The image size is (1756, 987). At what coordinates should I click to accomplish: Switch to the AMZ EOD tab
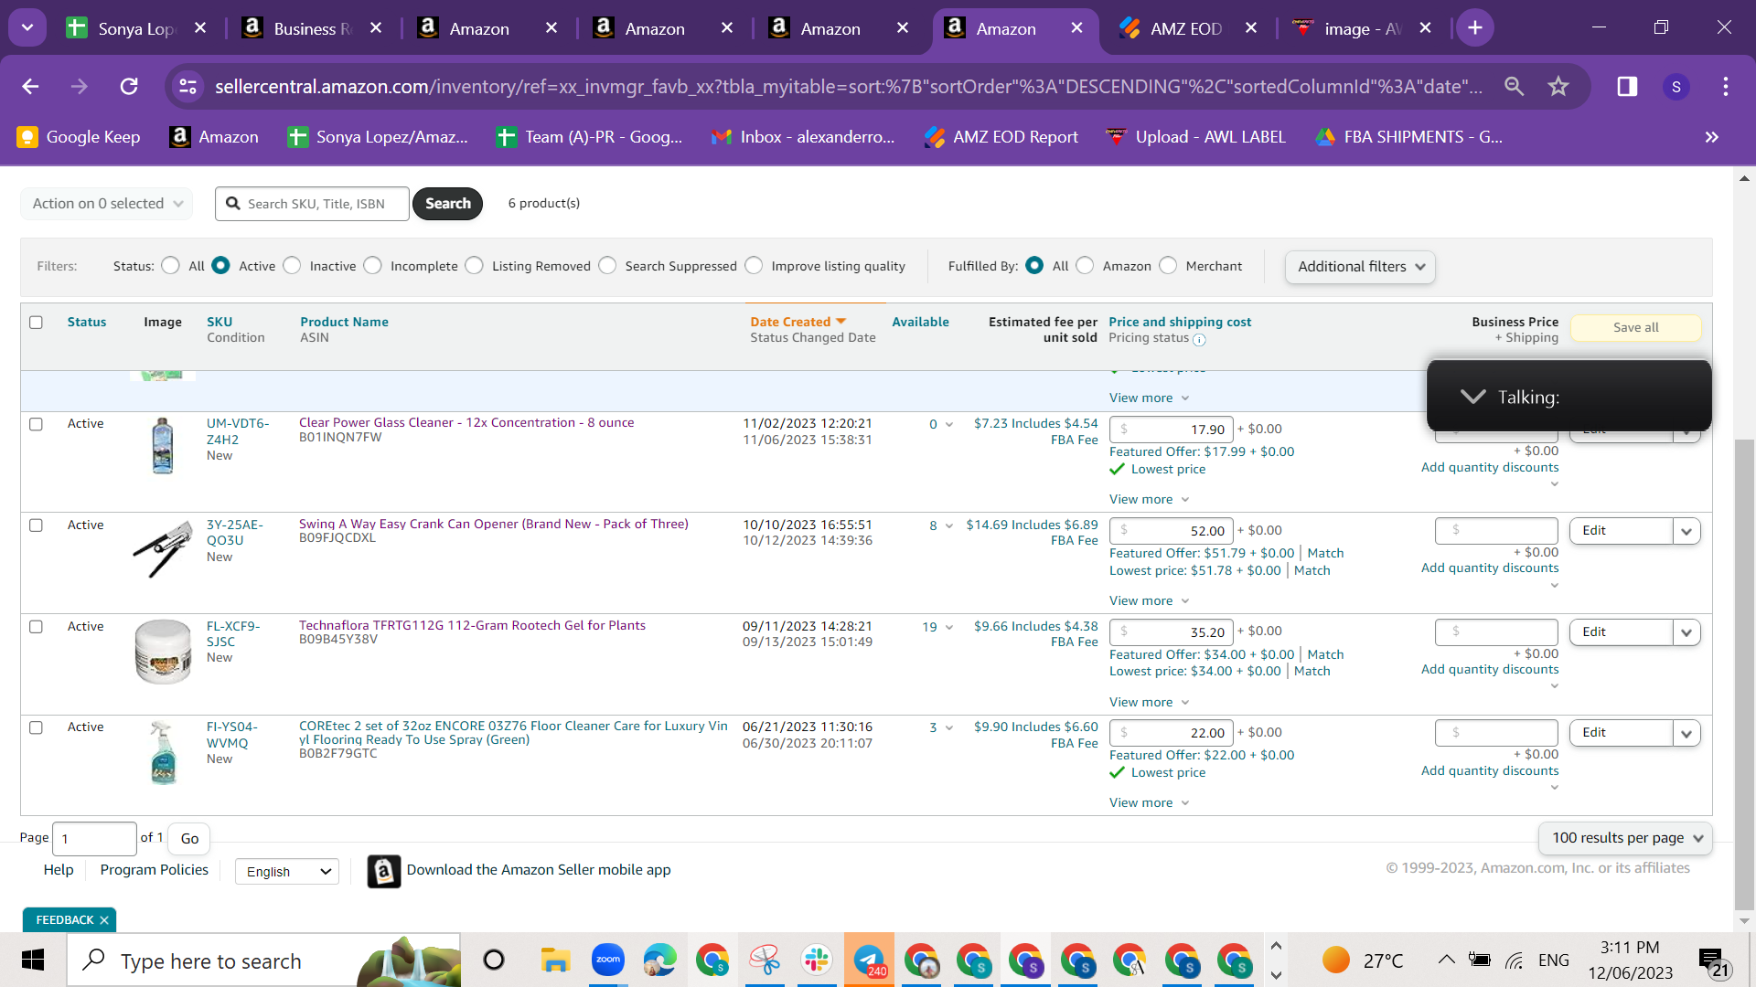click(1186, 28)
